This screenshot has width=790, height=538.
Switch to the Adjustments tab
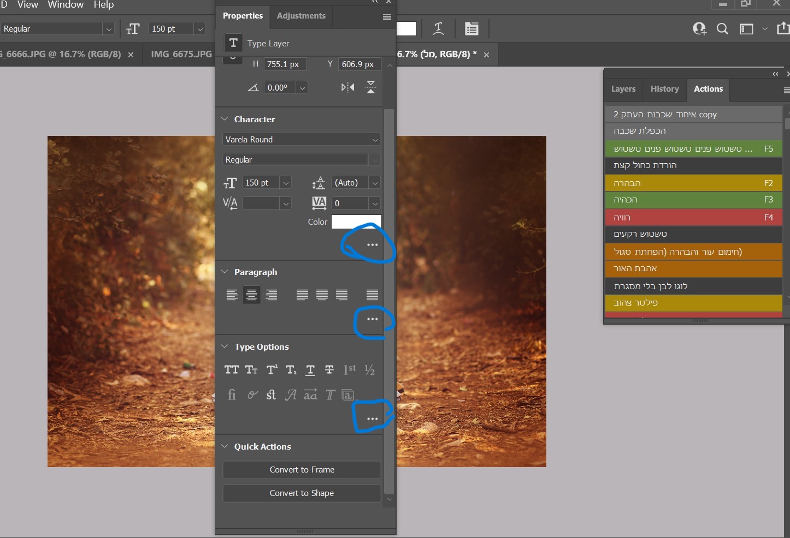point(301,16)
